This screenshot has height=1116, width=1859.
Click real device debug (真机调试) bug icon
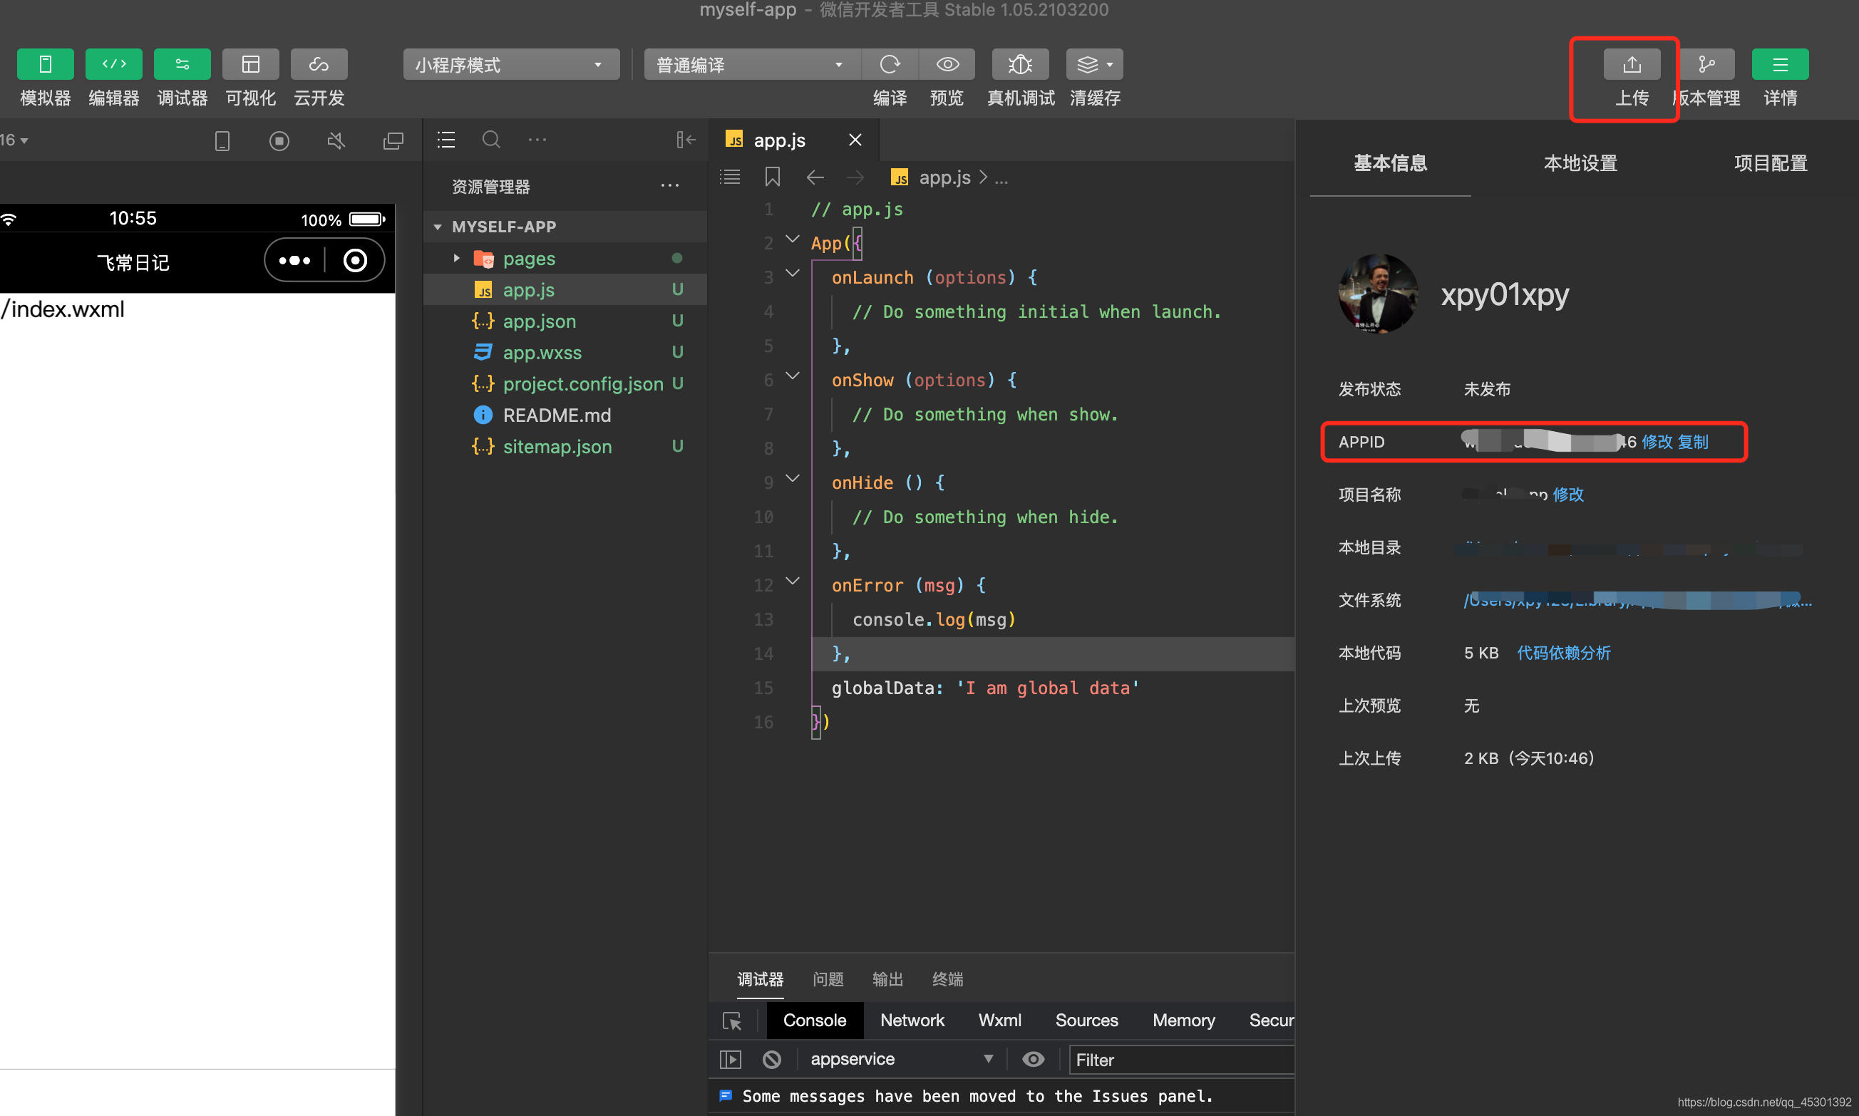[1020, 64]
